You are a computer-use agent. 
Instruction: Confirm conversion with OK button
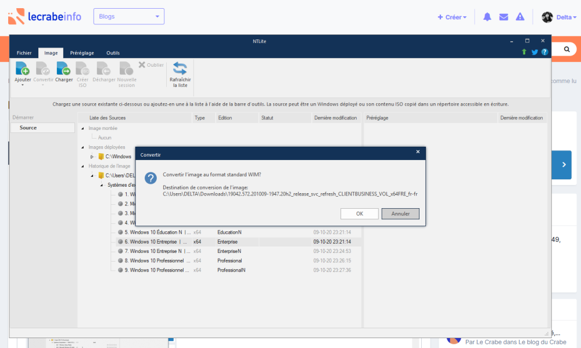tap(359, 213)
